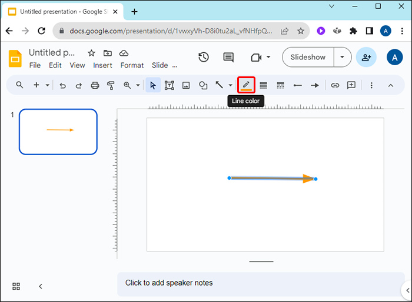Expand line type dropdown arrow
Screen dimensions: 412x302
tap(231, 85)
